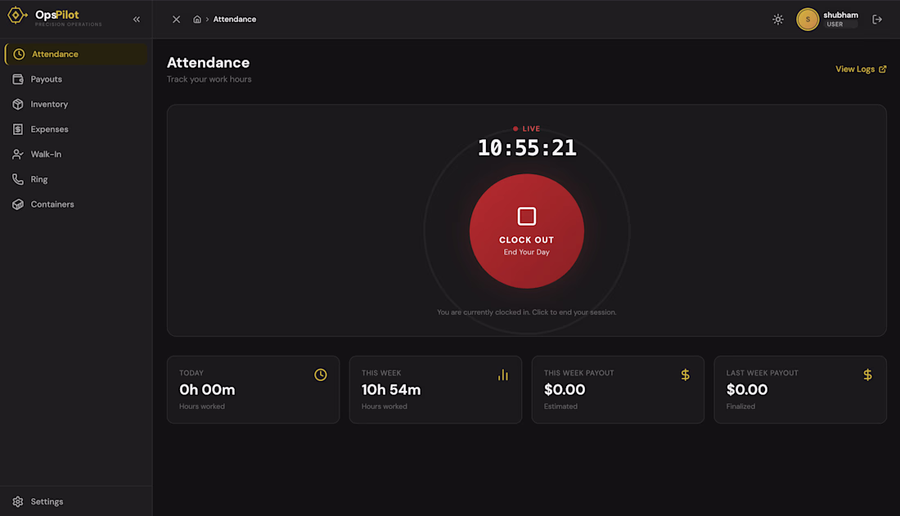Click the Attendance breadcrumb label
Image resolution: width=900 pixels, height=516 pixels.
[235, 20]
